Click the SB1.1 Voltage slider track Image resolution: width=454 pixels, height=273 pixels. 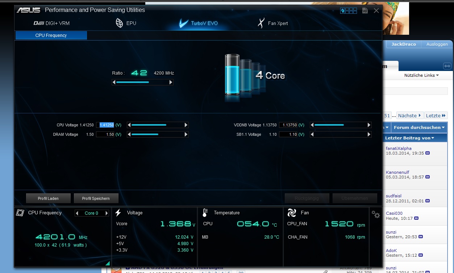point(341,134)
